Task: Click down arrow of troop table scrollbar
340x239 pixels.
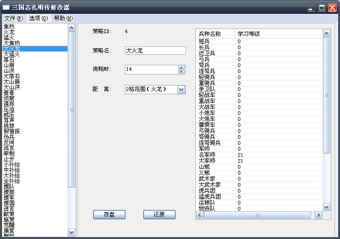Action: (x=327, y=207)
